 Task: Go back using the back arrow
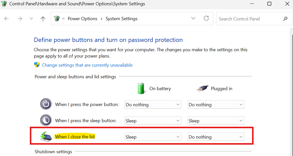7,19
